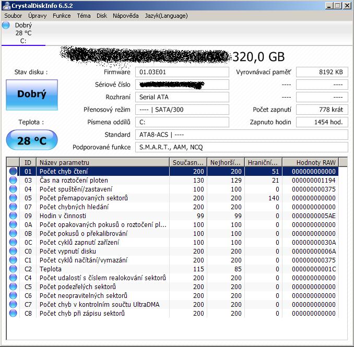Image resolution: width=354 pixels, height=347 pixels.
Task: Click the 778 krát power-on count
Action: tap(322, 110)
